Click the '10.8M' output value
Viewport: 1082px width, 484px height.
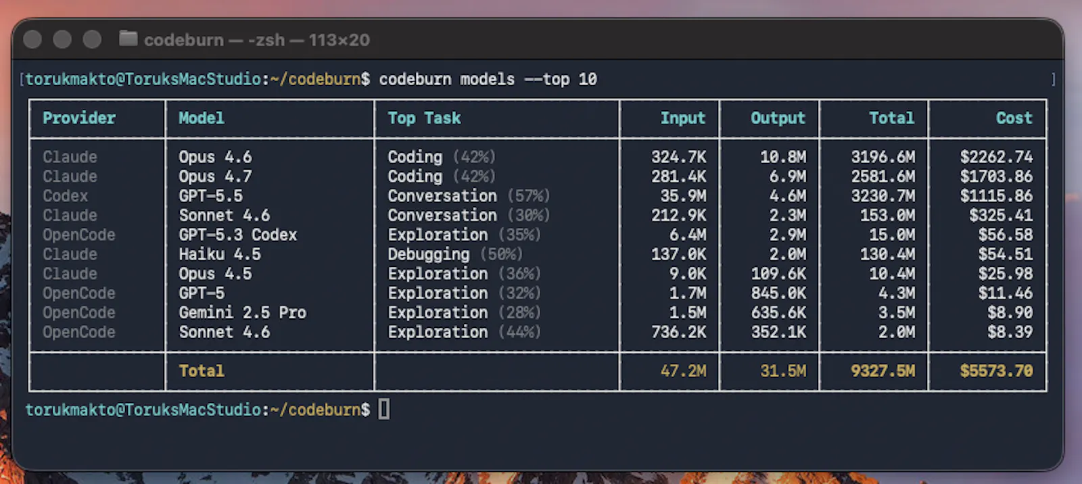783,157
